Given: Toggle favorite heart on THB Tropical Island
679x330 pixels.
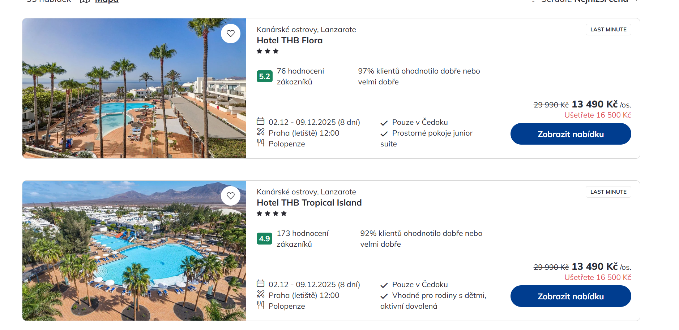Looking at the screenshot, I should point(231,196).
